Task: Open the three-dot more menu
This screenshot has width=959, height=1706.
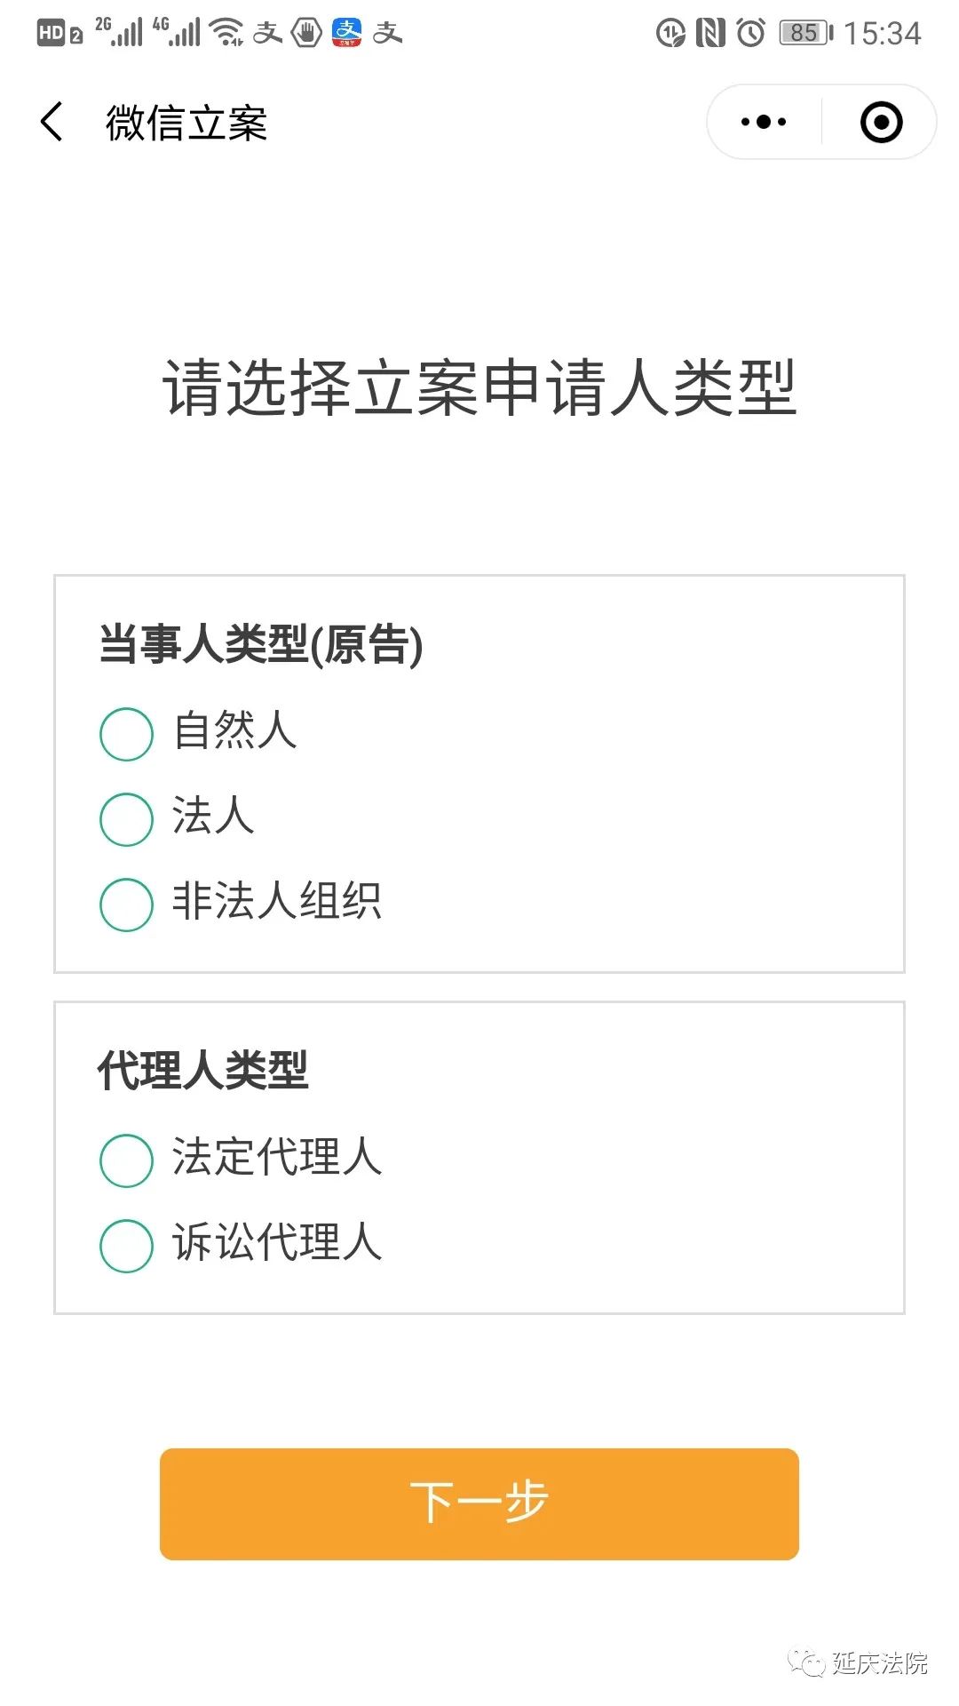Action: tap(764, 122)
